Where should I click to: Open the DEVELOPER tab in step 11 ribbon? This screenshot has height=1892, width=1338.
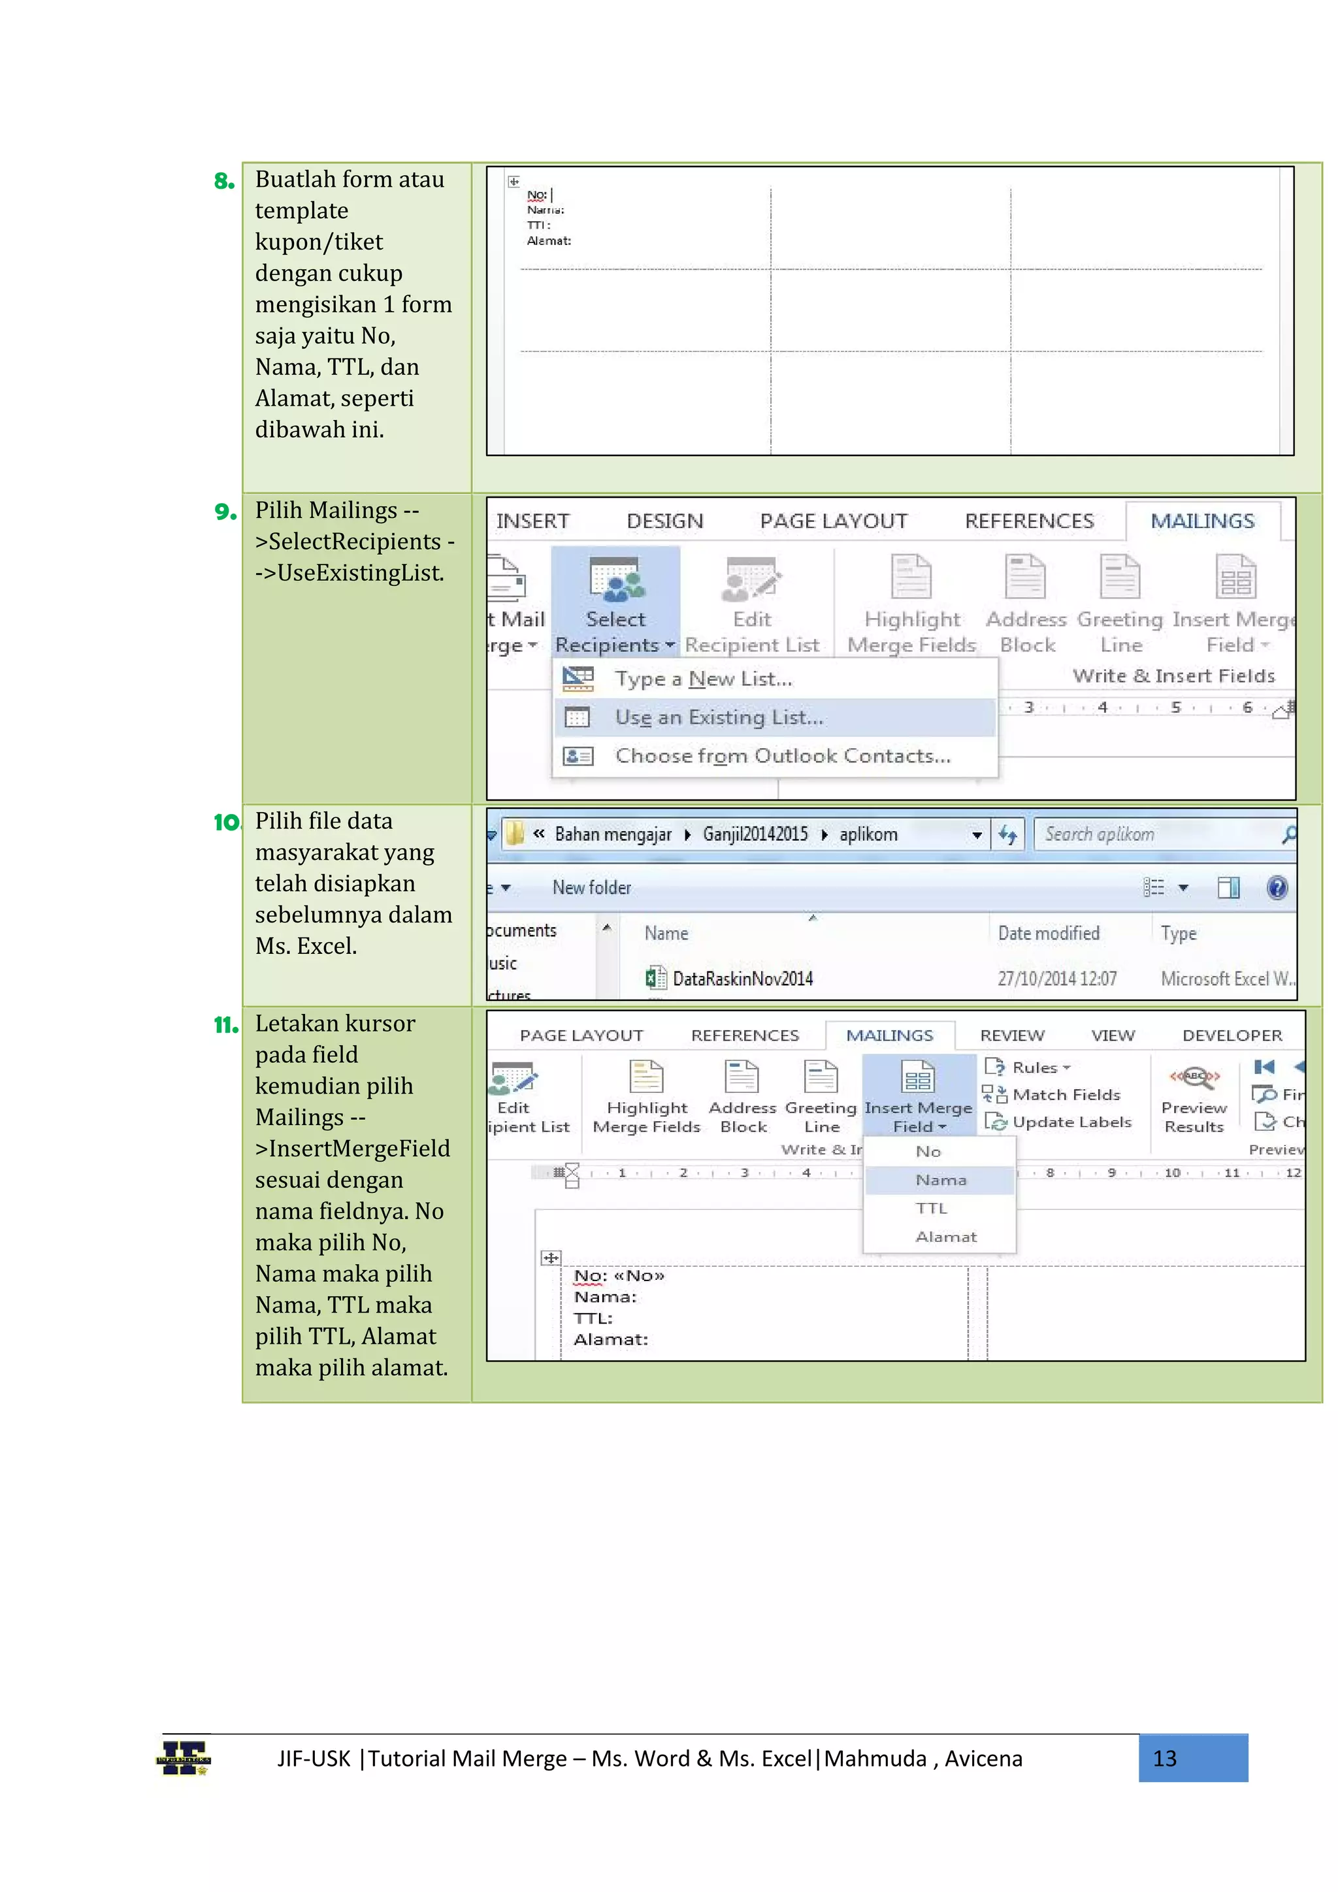(x=1232, y=1036)
